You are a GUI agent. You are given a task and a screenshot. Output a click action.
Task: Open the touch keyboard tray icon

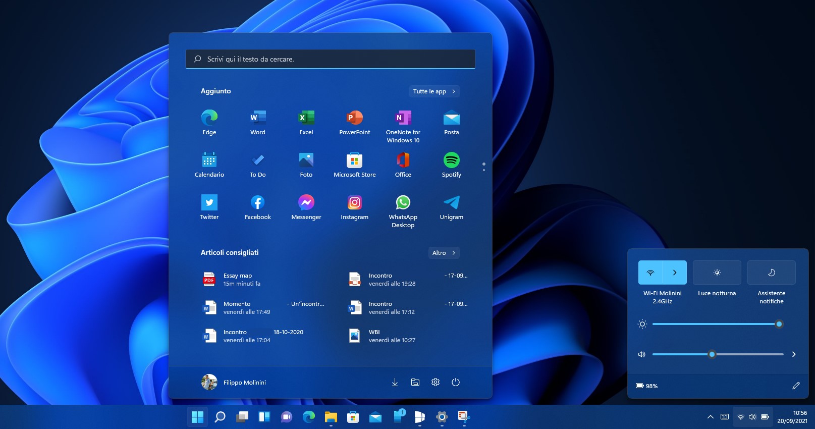point(725,417)
